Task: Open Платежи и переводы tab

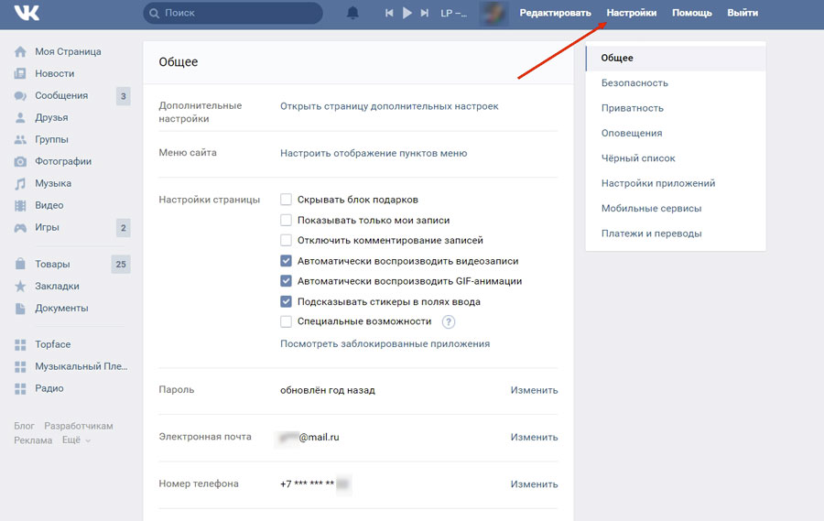Action: pos(676,233)
